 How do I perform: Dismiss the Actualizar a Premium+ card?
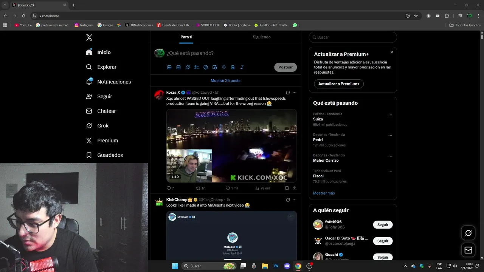[x=392, y=52]
